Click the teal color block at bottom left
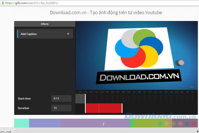 [21, 123]
